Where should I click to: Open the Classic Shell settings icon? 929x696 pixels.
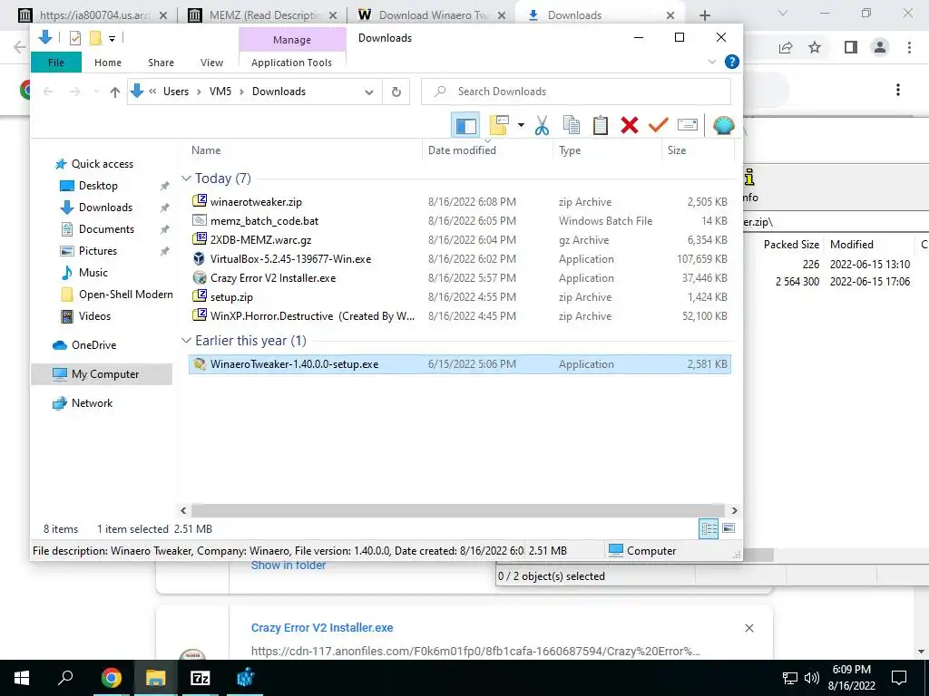pyautogui.click(x=723, y=125)
